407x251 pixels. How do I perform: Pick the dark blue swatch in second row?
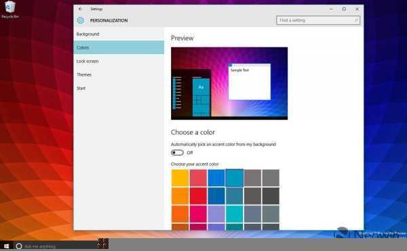[x=216, y=196]
